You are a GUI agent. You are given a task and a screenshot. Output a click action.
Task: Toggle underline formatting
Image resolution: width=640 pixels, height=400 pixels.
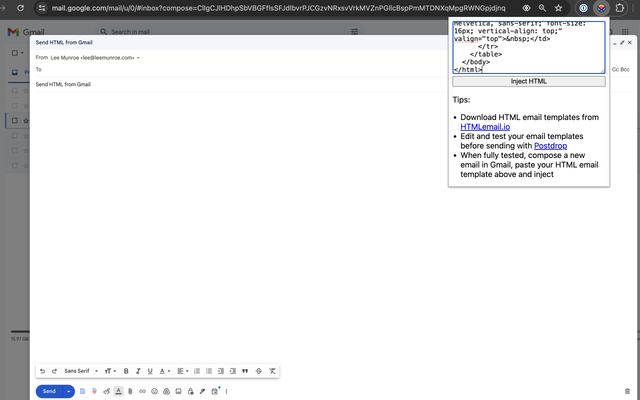pos(150,371)
